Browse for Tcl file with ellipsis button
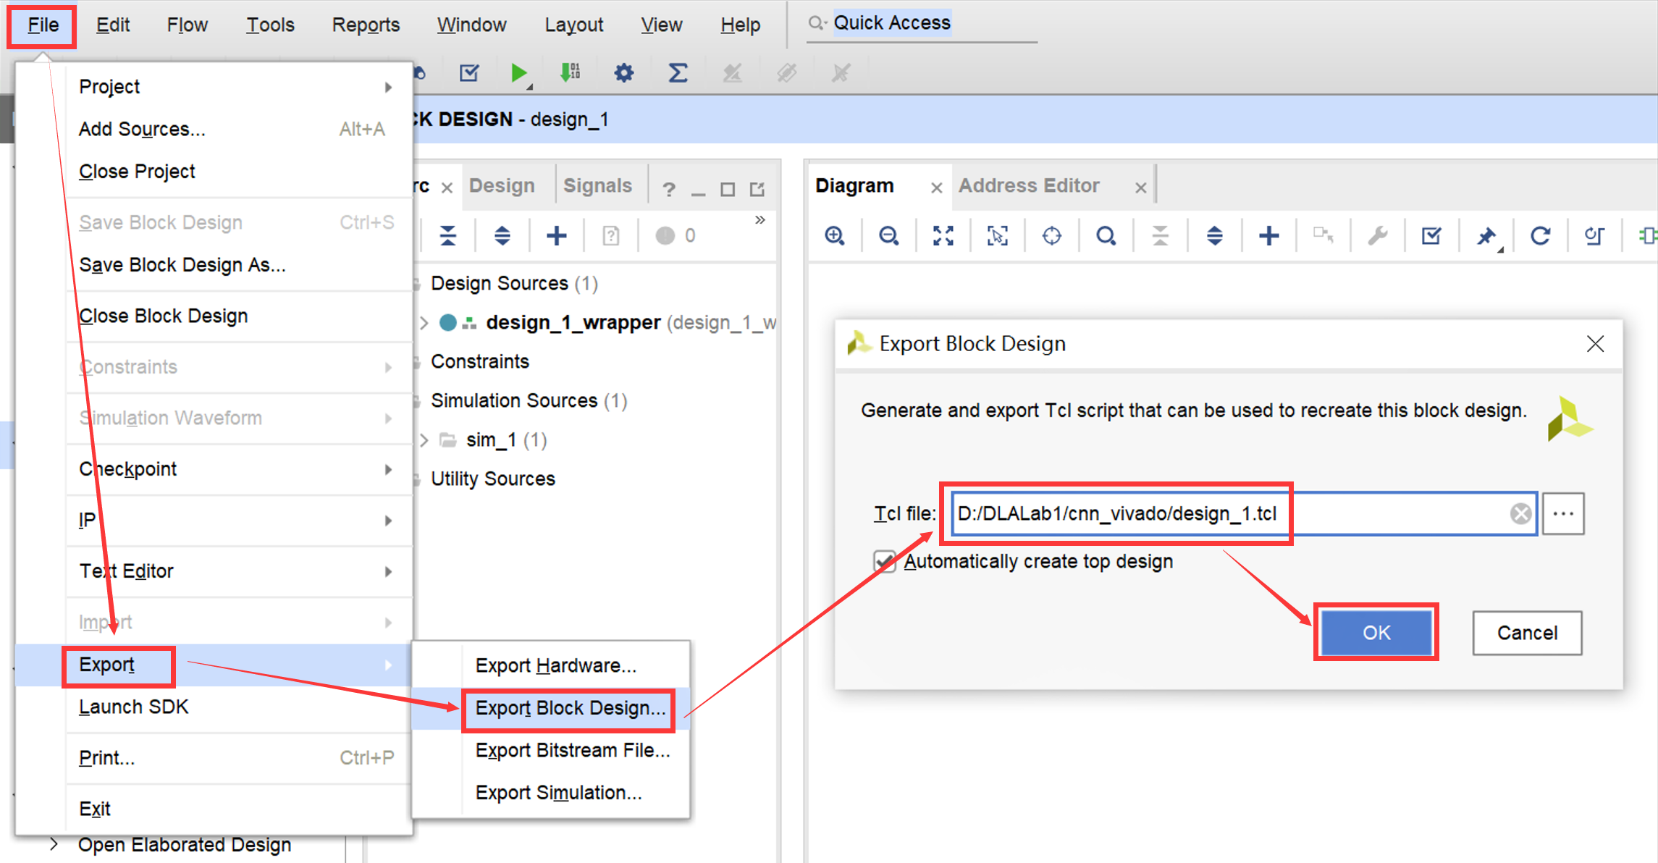The image size is (1658, 863). pyautogui.click(x=1563, y=514)
